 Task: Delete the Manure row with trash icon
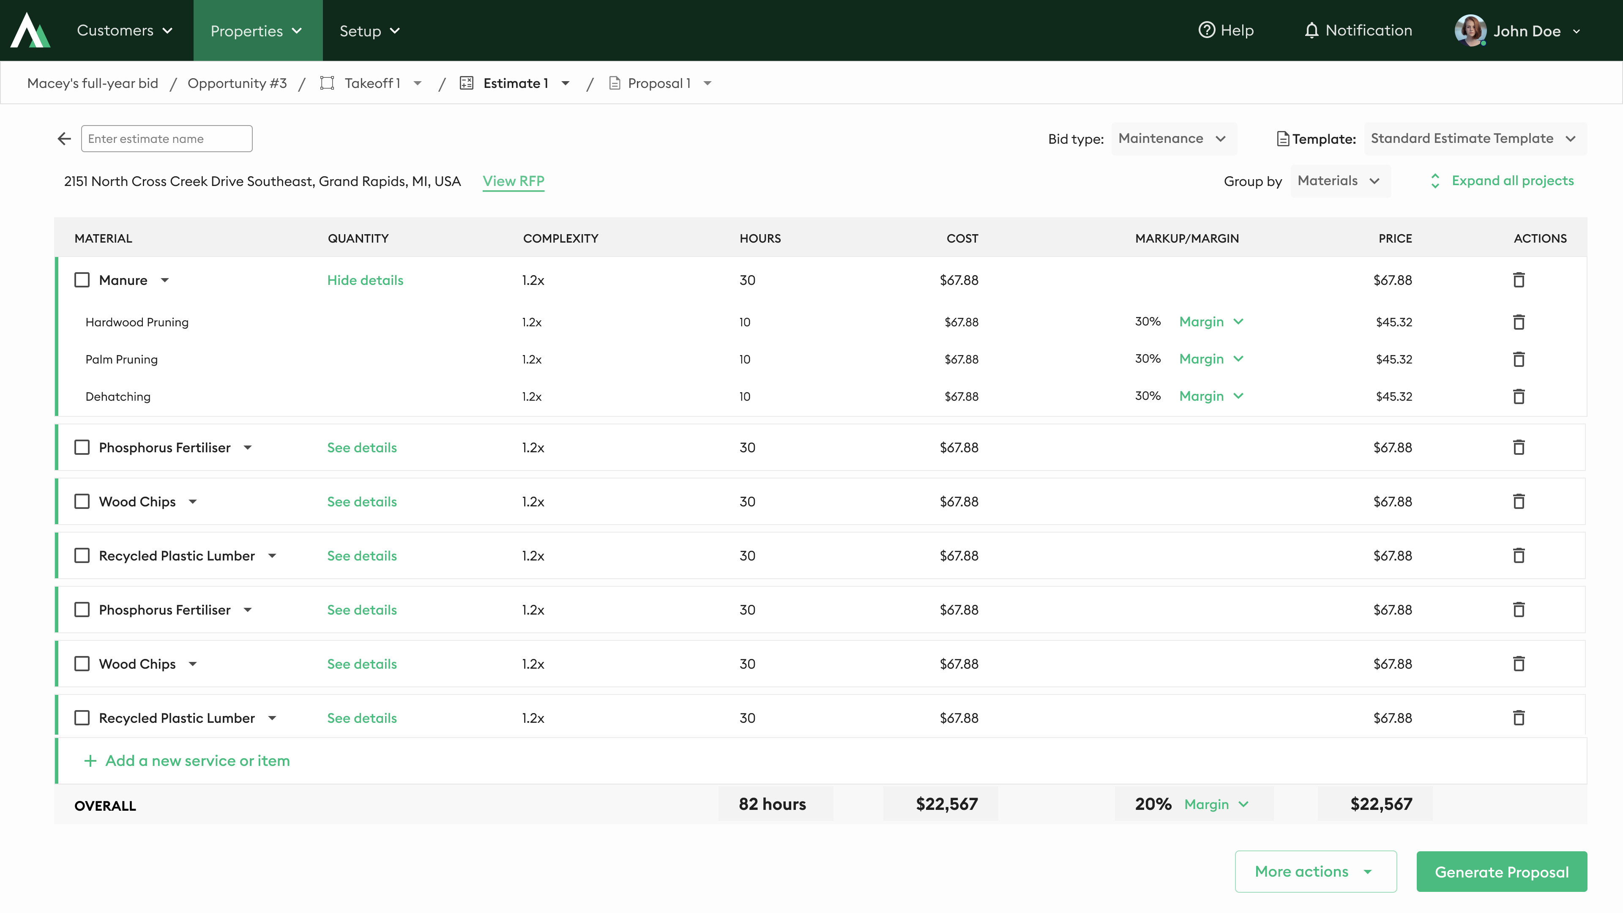pos(1519,280)
